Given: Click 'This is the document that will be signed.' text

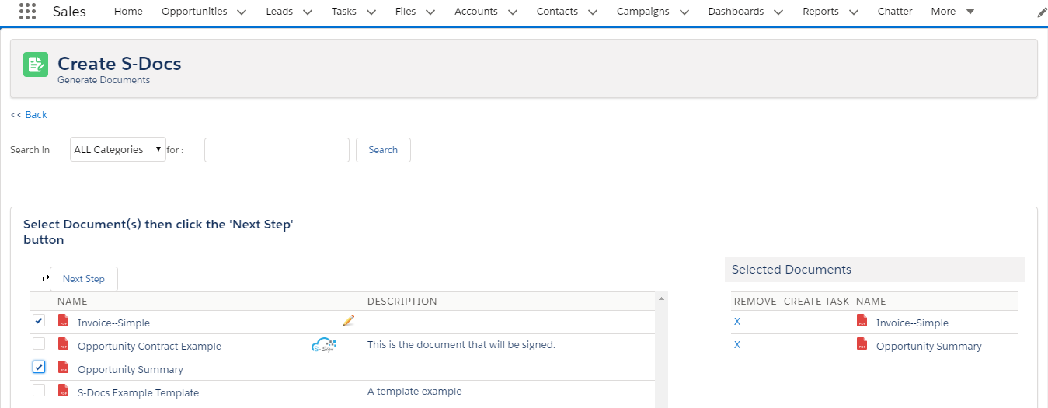Looking at the screenshot, I should pos(461,345).
